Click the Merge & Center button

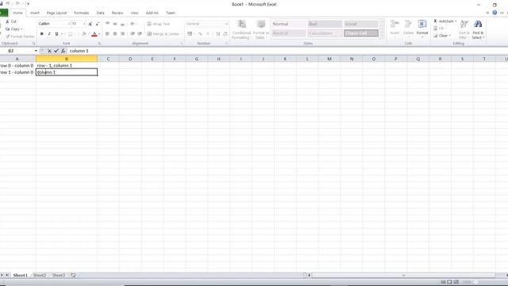(x=164, y=33)
